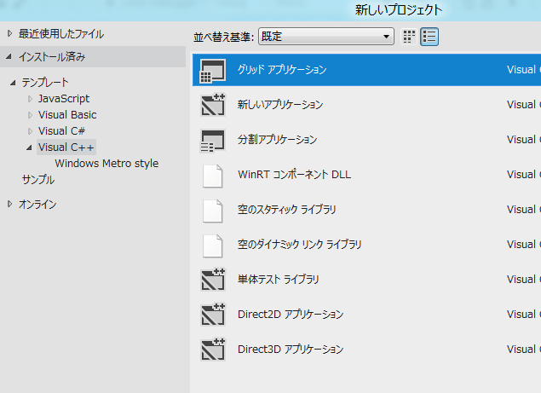
Task: Switch to small icons view
Action: tap(409, 37)
